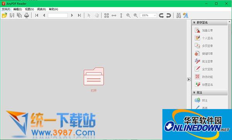The height and width of the screenshot is (140, 232).
Task: Switch to thumbnail grid view
Action: tap(107, 15)
